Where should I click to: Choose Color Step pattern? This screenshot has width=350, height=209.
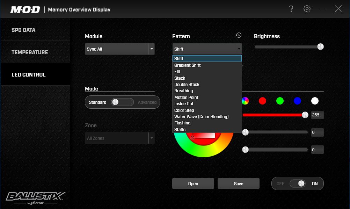click(x=207, y=110)
